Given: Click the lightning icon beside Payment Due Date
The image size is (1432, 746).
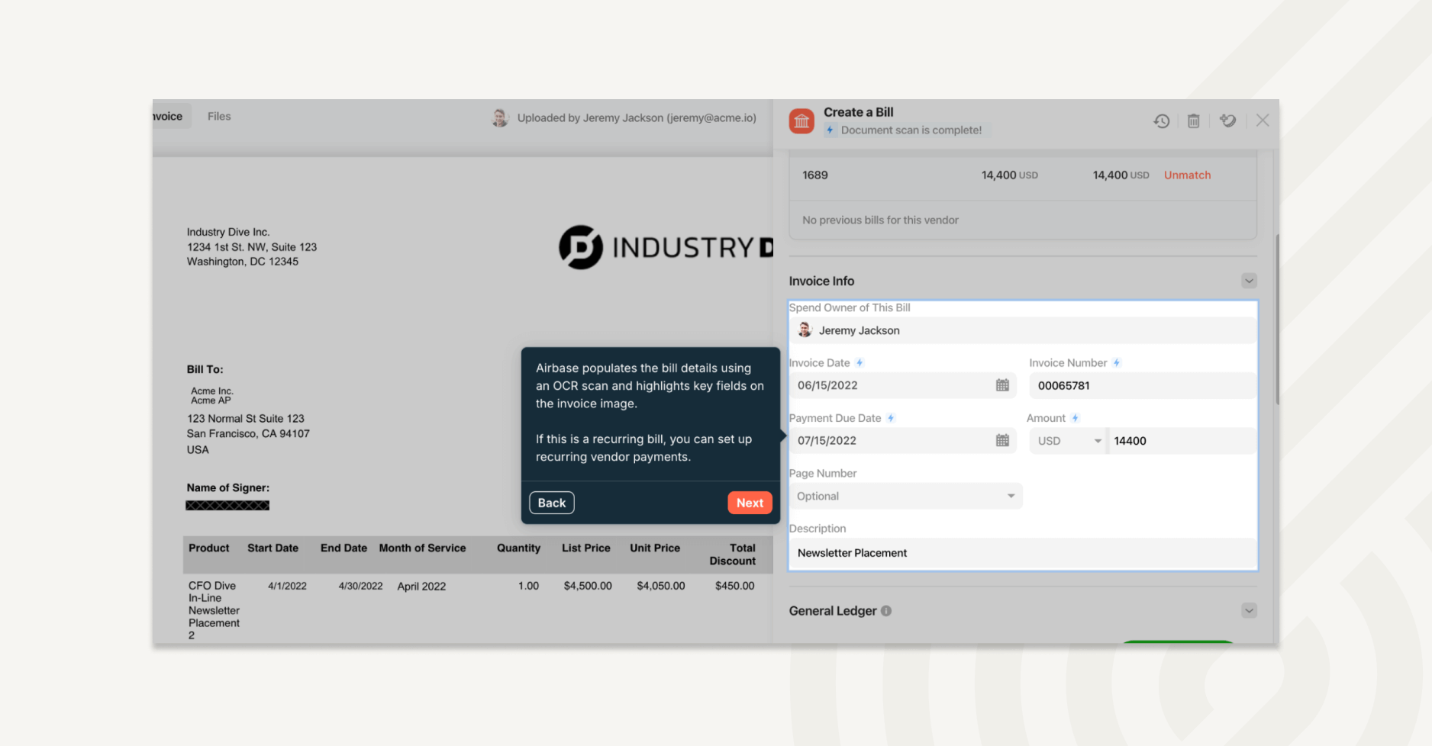Looking at the screenshot, I should click(891, 418).
